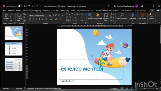Open the Calibri font name dropdown
The image size is (161, 91).
48,15
